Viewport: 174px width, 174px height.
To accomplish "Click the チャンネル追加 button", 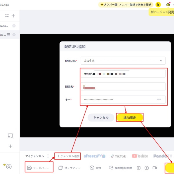I will pyautogui.click(x=68, y=156).
